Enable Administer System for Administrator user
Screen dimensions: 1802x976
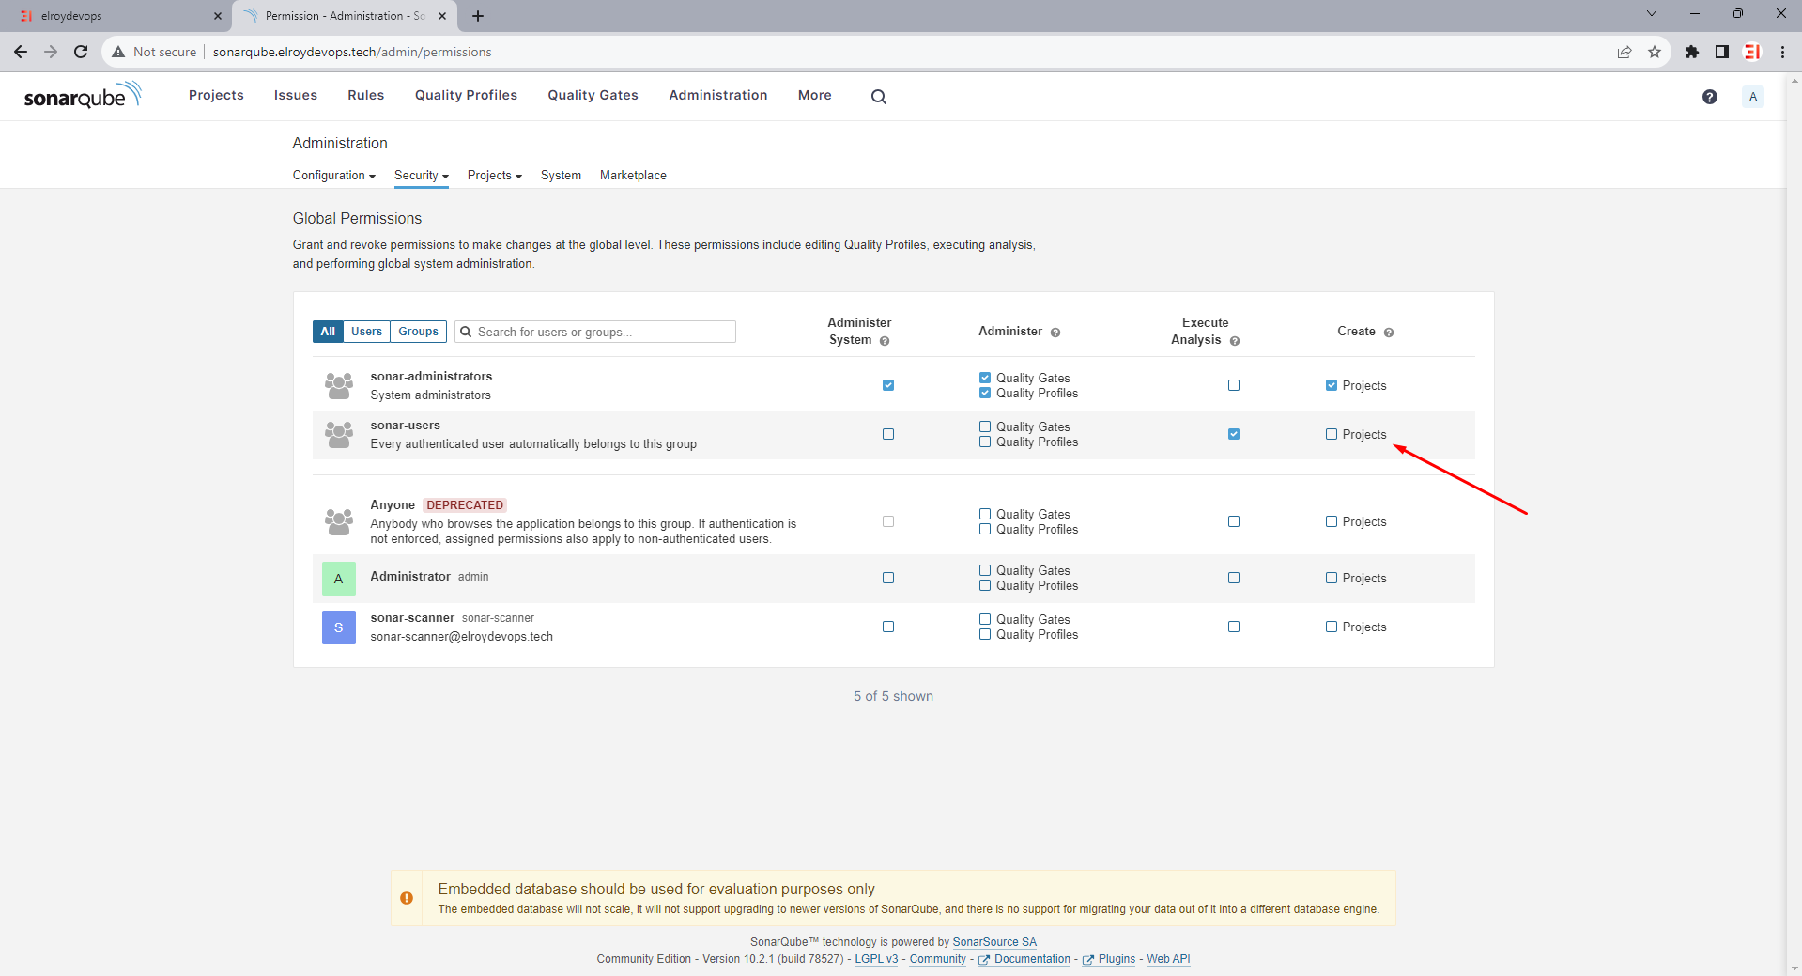[x=888, y=578]
